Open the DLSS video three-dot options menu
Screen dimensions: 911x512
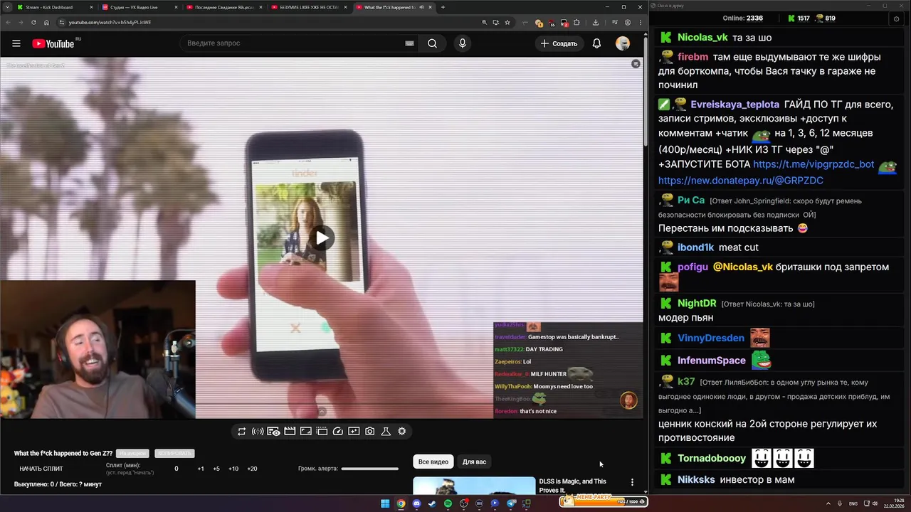(x=632, y=482)
